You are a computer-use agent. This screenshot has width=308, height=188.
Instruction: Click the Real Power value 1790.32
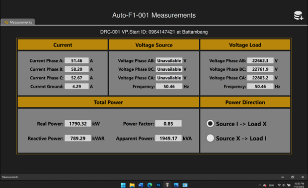click(x=78, y=124)
